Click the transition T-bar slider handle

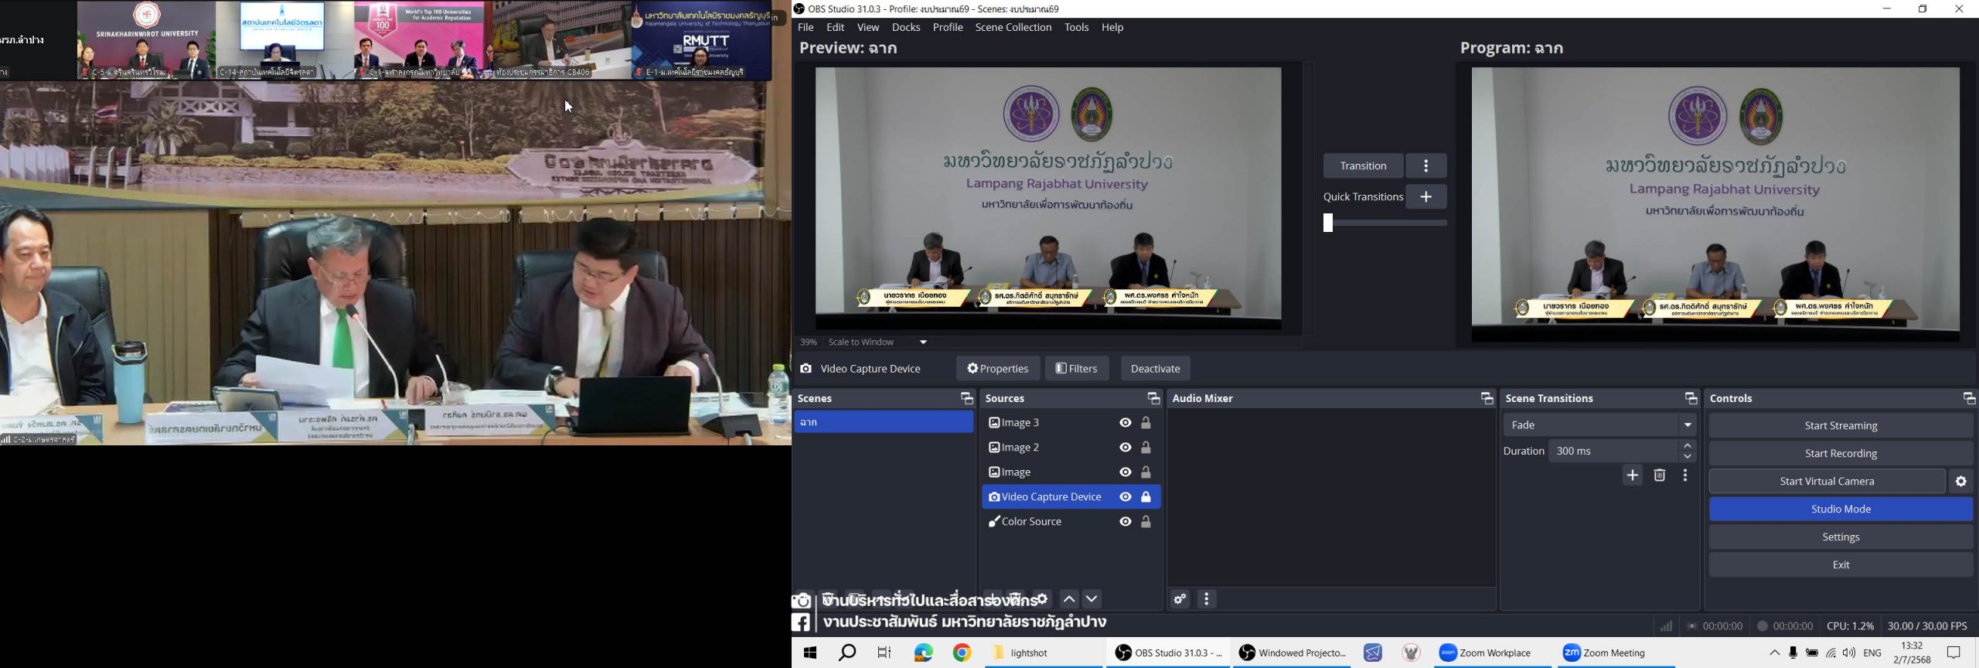click(x=1327, y=223)
